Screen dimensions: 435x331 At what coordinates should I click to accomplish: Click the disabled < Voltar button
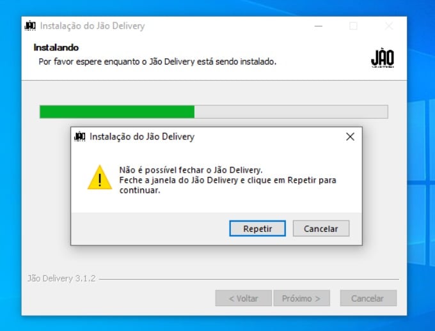(243, 298)
